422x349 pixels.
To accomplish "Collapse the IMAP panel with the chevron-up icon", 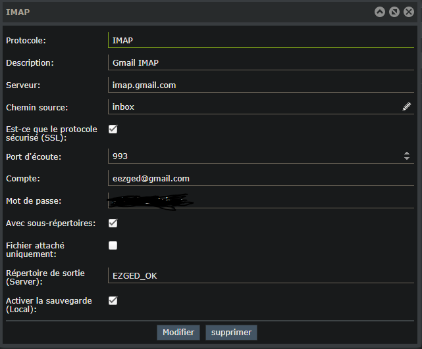I will point(380,12).
